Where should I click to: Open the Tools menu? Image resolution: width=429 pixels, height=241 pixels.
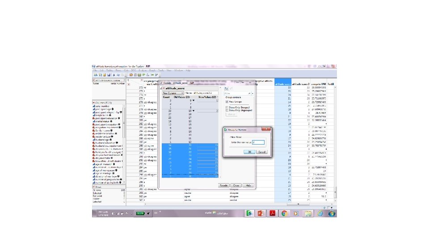(161, 70)
